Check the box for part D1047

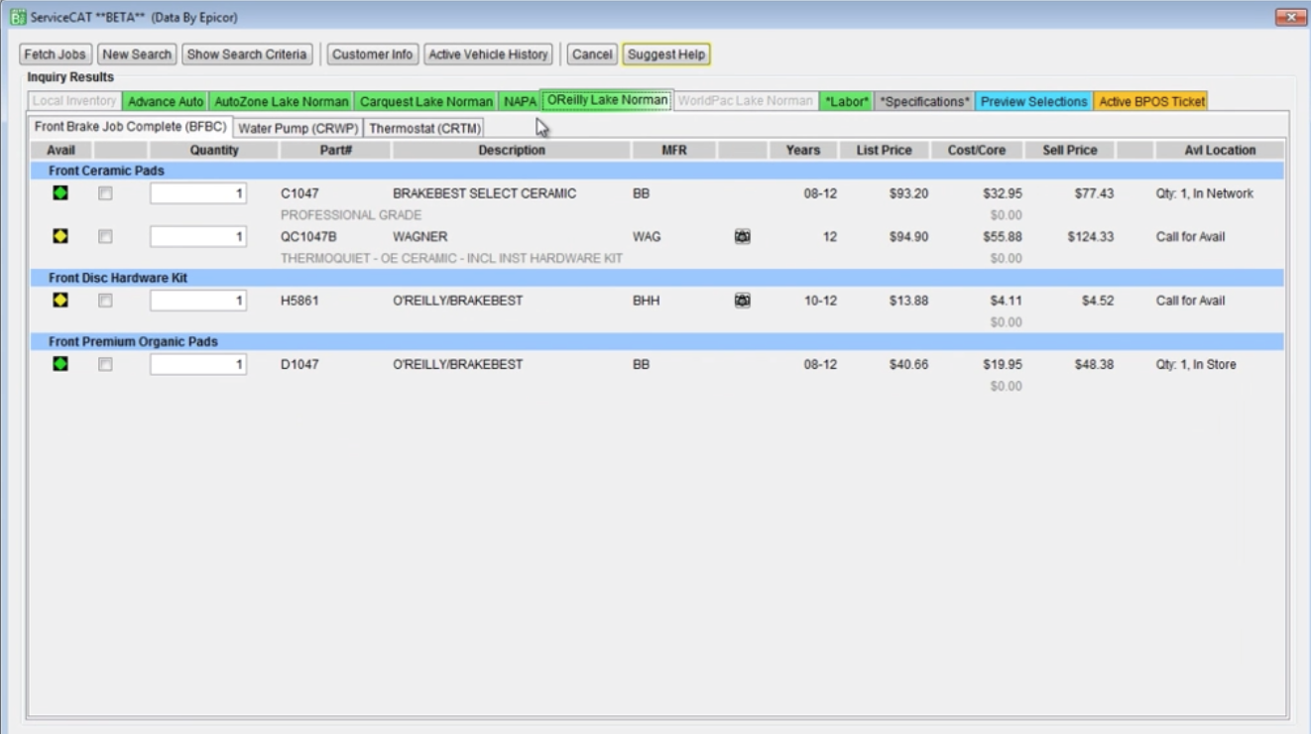[105, 365]
